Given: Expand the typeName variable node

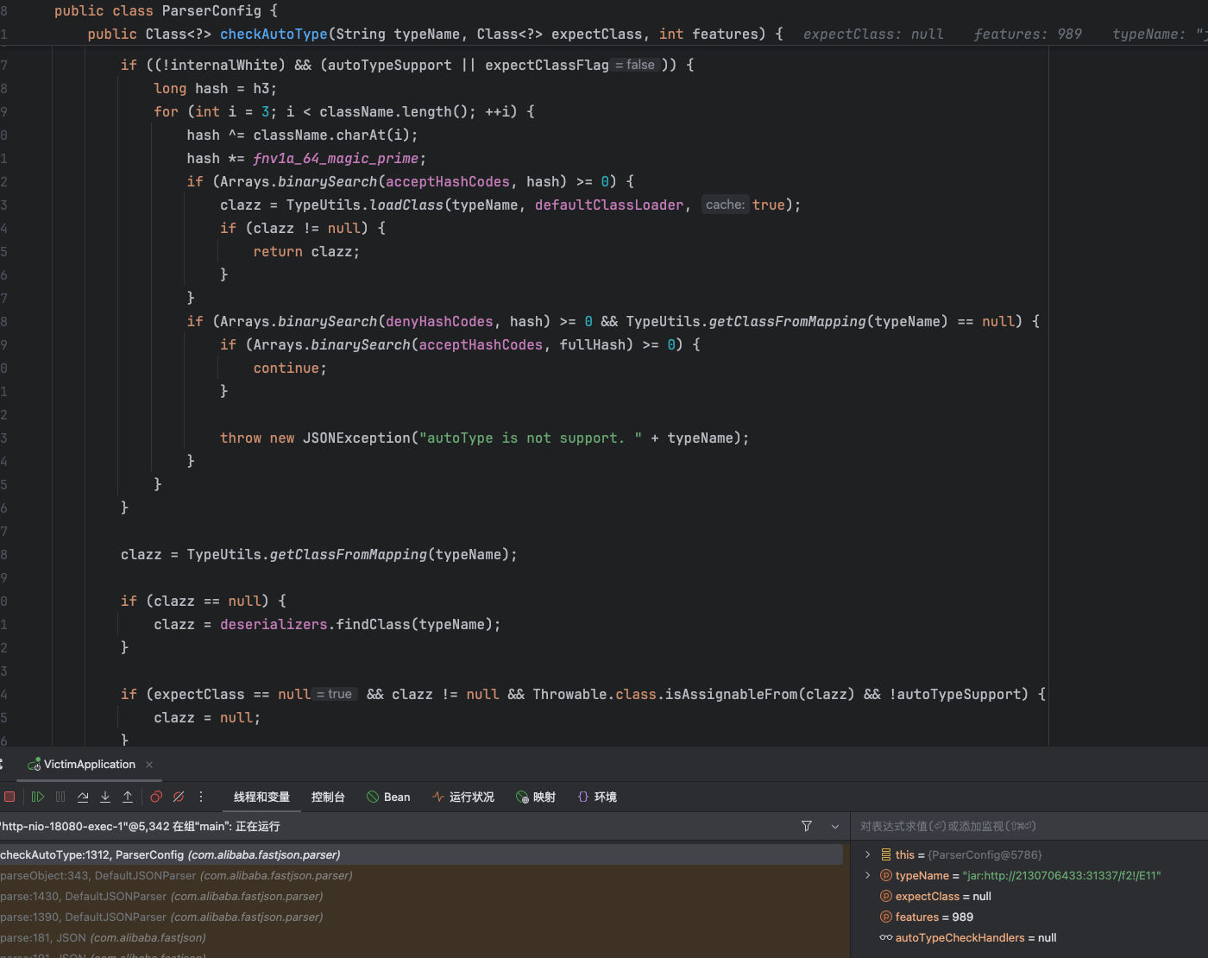Looking at the screenshot, I should pyautogui.click(x=868, y=875).
